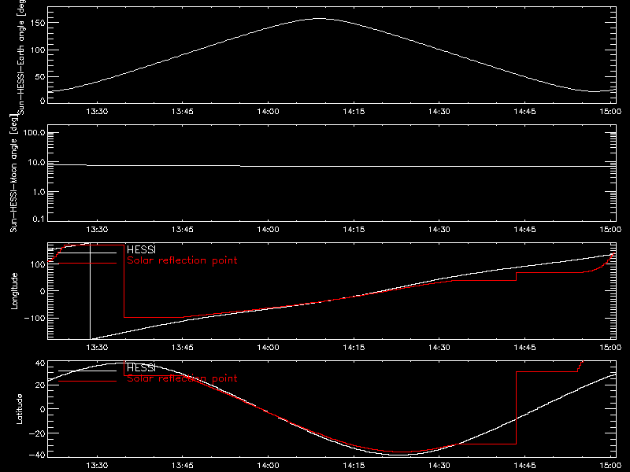This screenshot has height=472, width=630.
Task: Click 14:45 below the Longitude plot
Action: click(524, 347)
